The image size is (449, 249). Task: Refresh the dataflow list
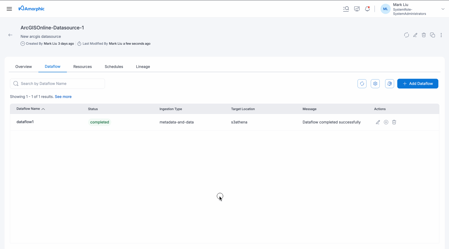click(362, 84)
